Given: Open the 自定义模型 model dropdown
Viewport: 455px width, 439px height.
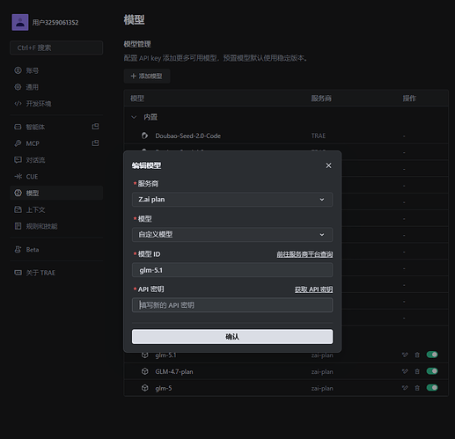Looking at the screenshot, I should [x=232, y=235].
